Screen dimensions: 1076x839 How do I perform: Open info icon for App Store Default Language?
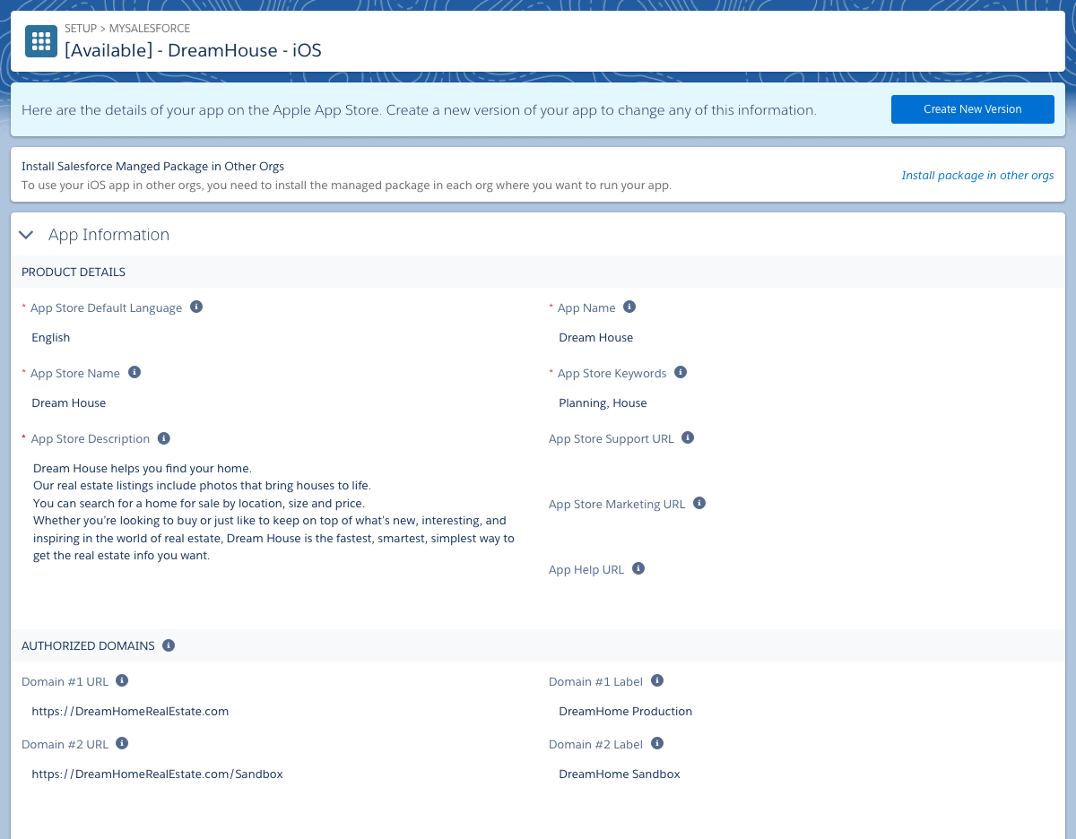(x=196, y=307)
